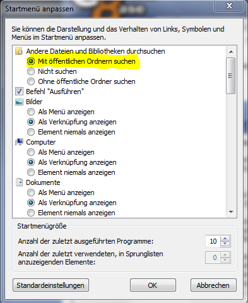Click the Bilder group label
248x303 pixels.
pyautogui.click(x=34, y=102)
